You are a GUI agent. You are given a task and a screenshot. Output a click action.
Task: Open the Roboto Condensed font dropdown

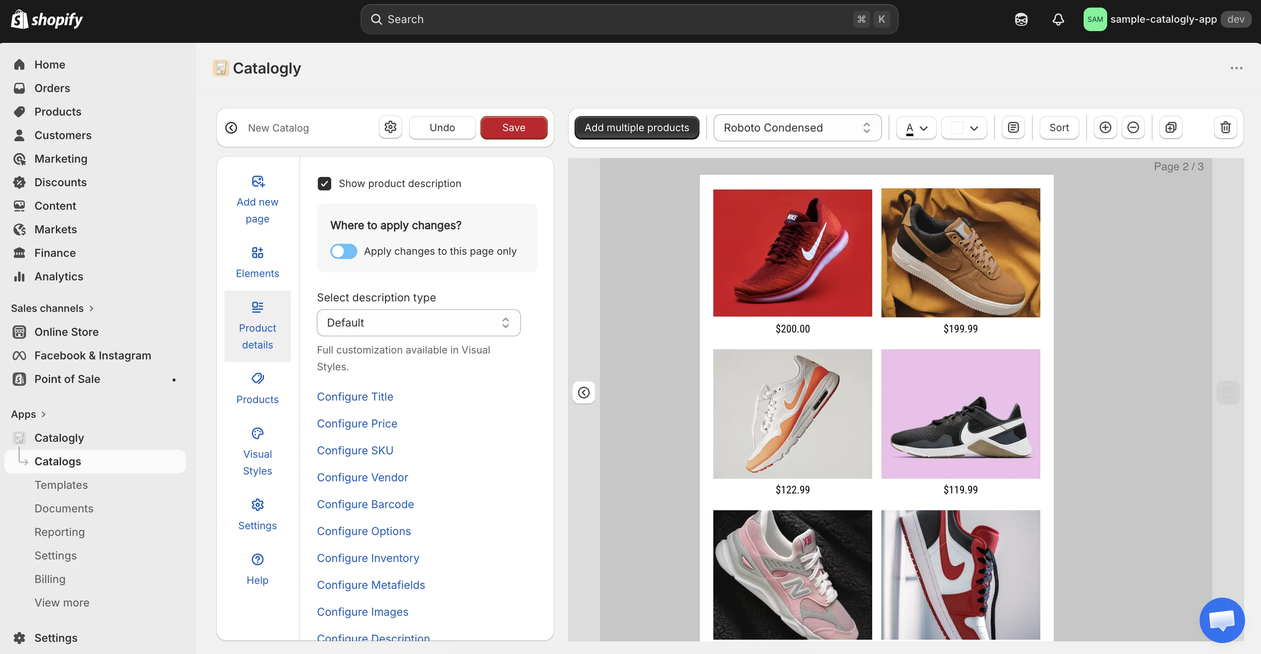tap(797, 127)
